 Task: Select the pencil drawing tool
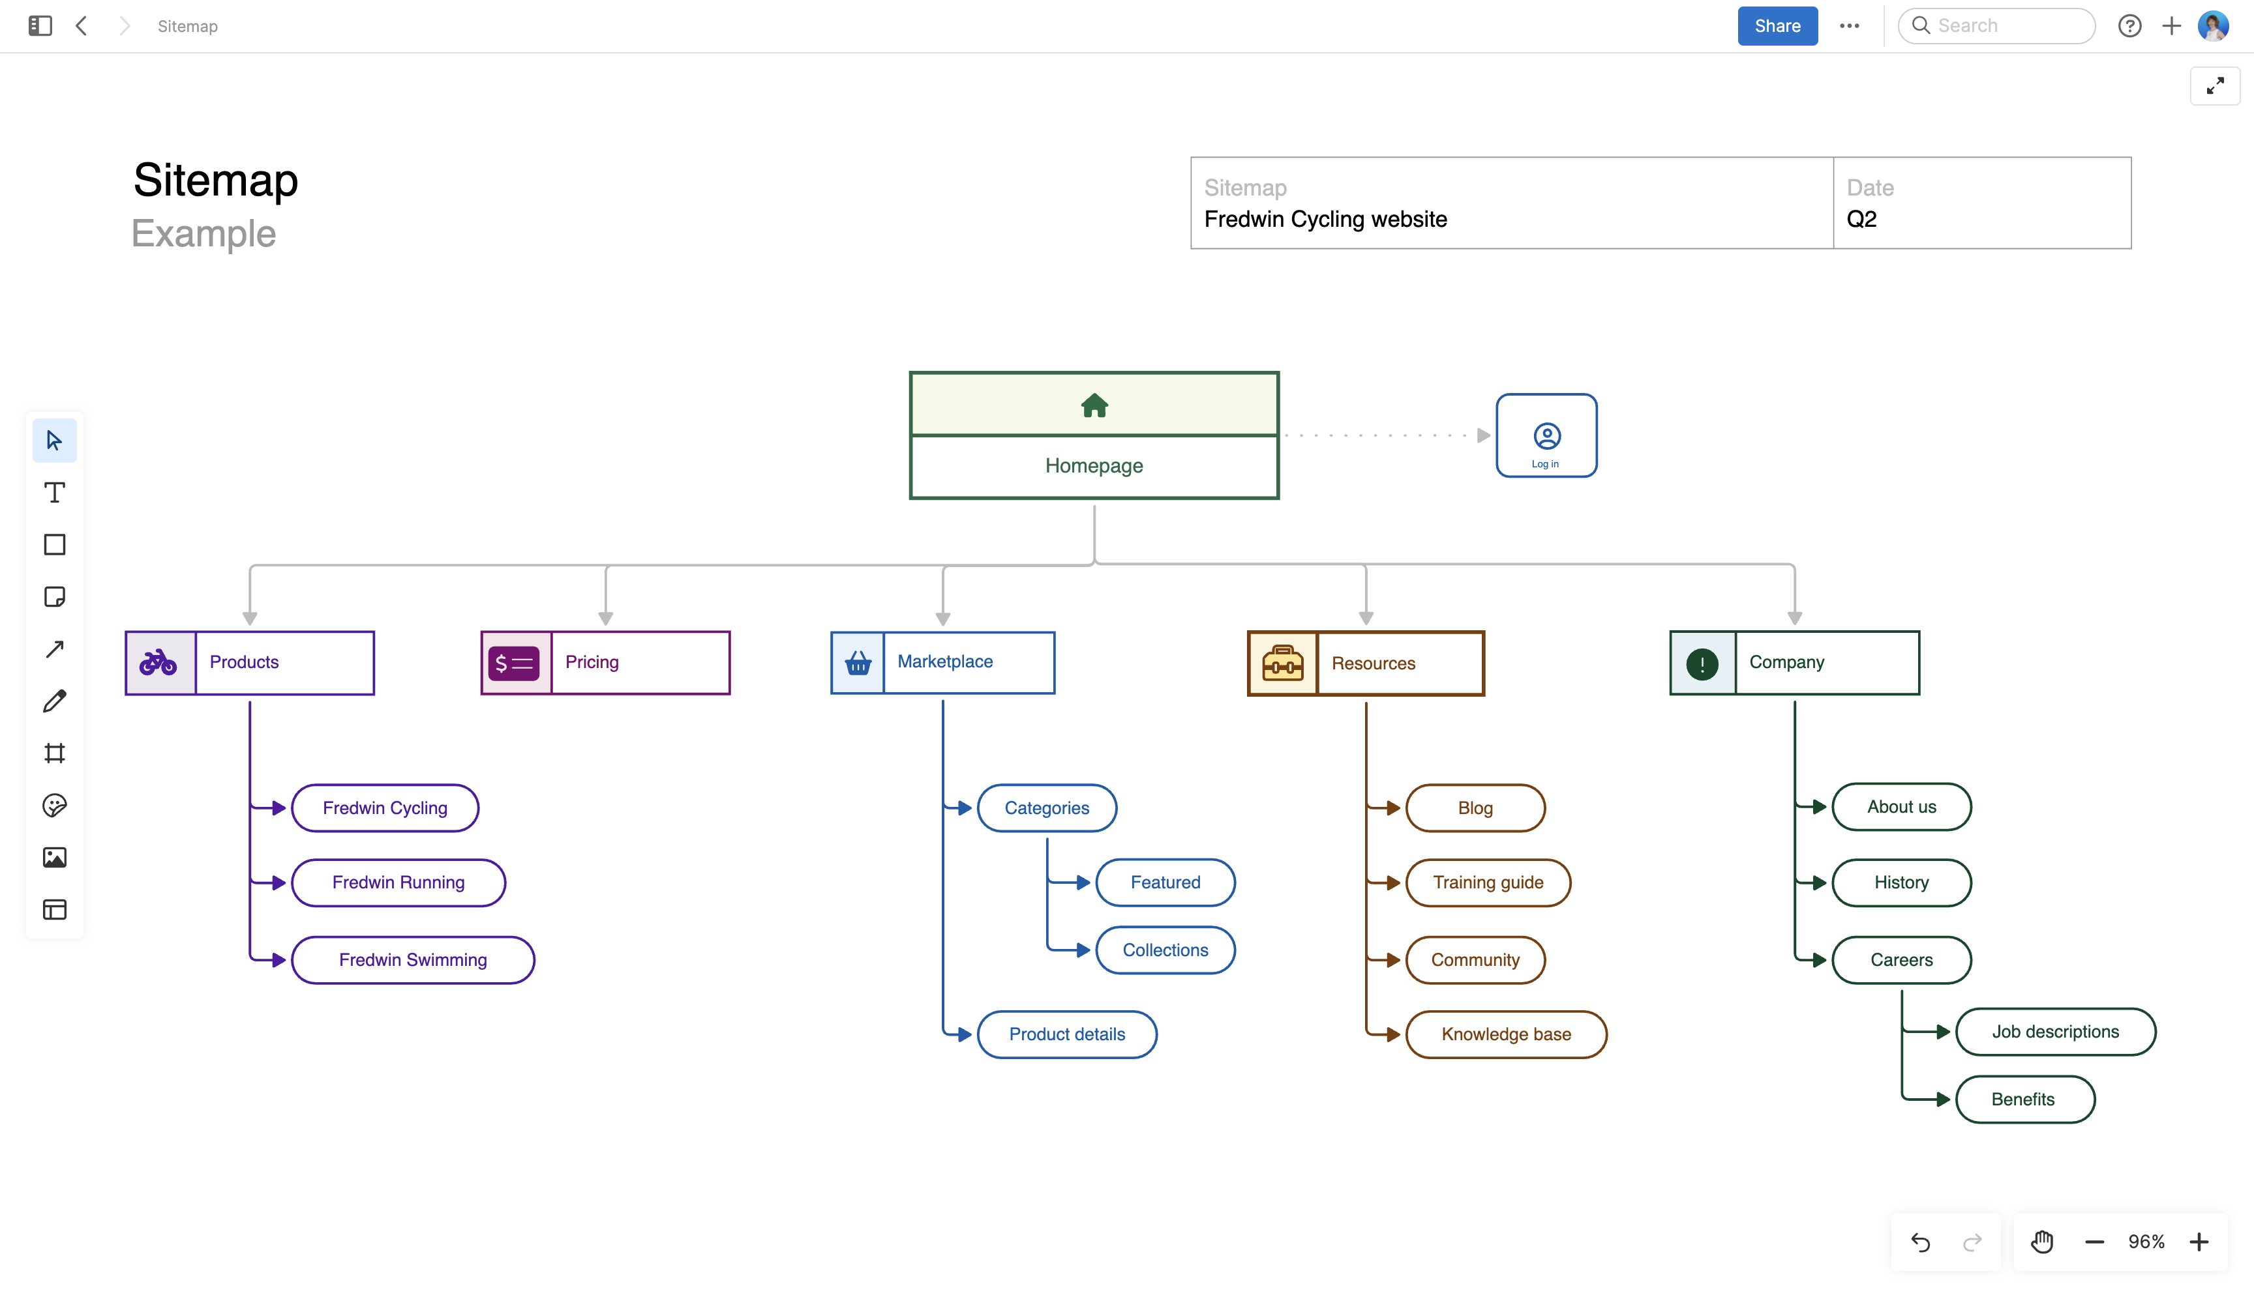click(x=54, y=701)
